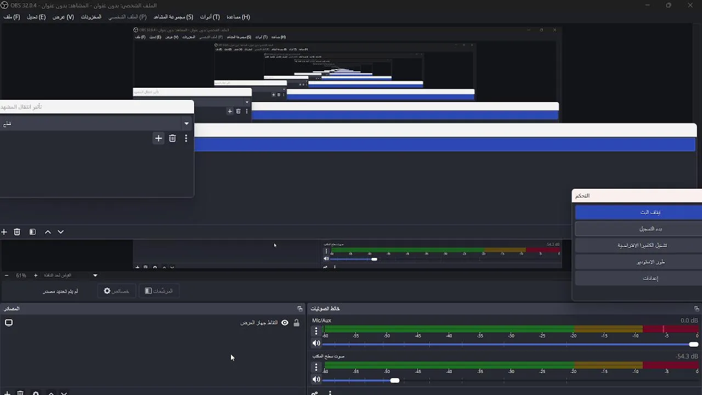The image size is (702, 395).
Task: Click the display capture monitor icon in sources
Action: (x=9, y=323)
